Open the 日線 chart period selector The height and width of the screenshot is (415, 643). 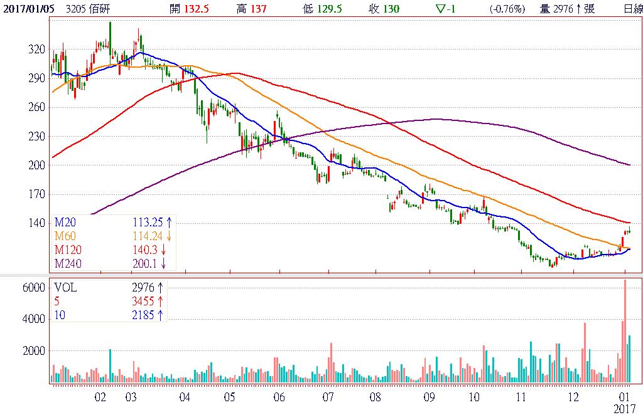coord(633,9)
